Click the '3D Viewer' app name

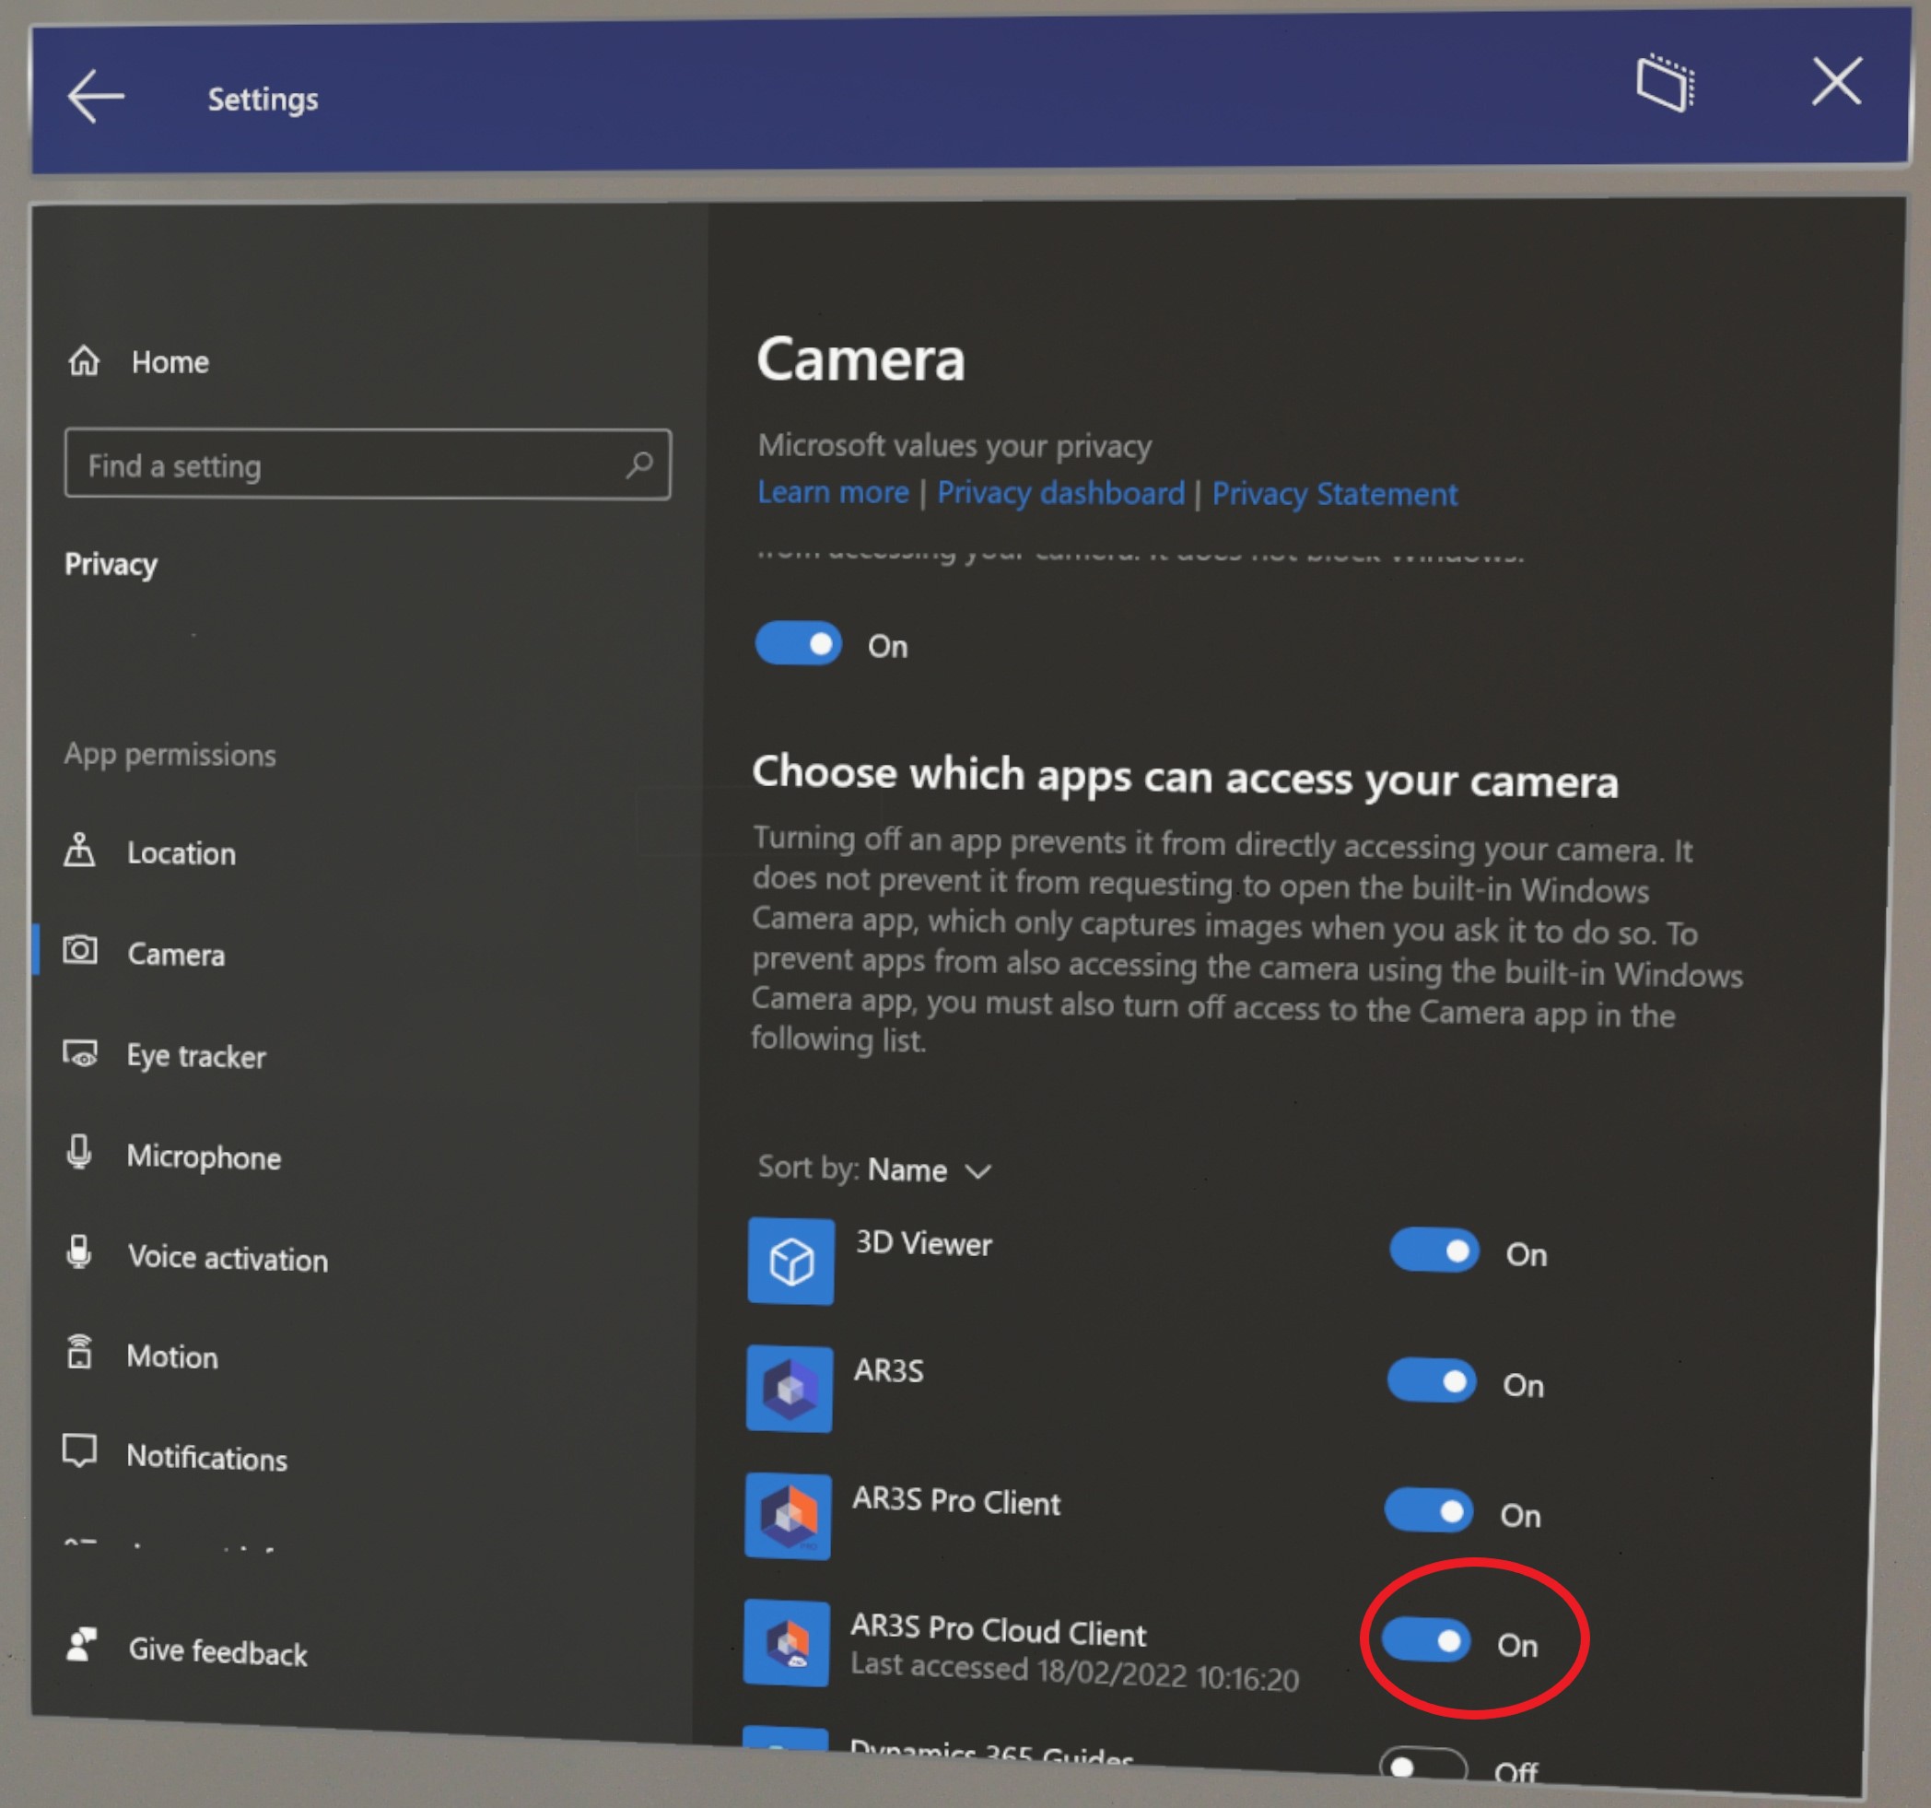(924, 1242)
